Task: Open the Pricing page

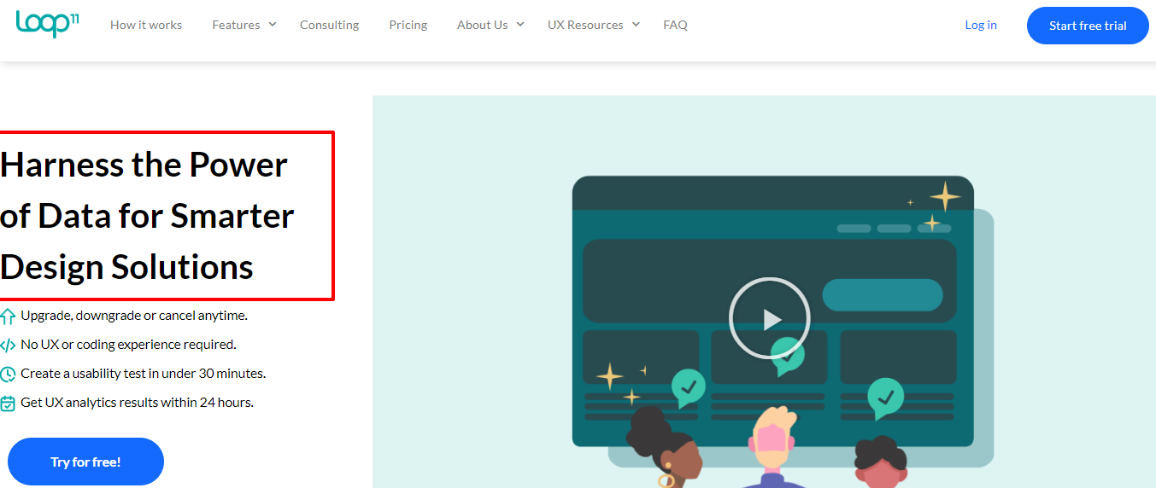Action: click(408, 25)
